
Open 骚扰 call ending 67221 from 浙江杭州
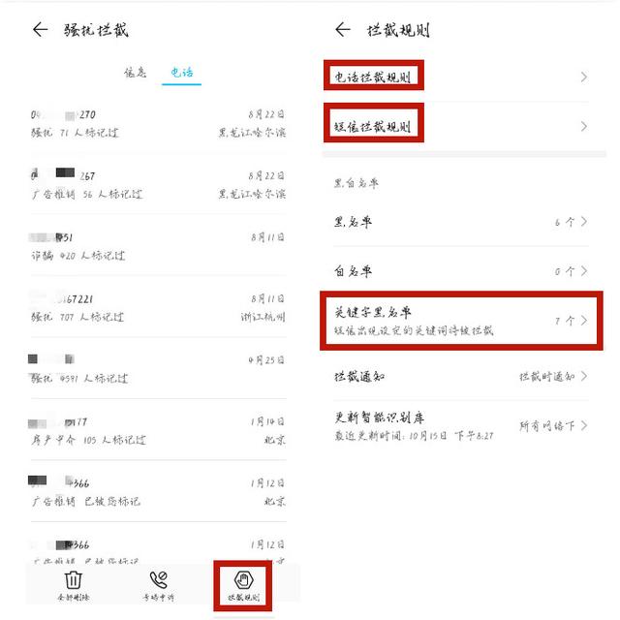158,308
